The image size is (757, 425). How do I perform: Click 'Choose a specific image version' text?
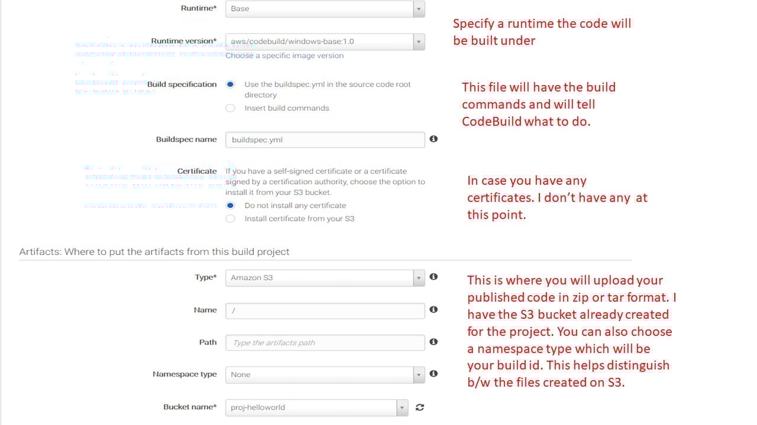[x=284, y=55]
